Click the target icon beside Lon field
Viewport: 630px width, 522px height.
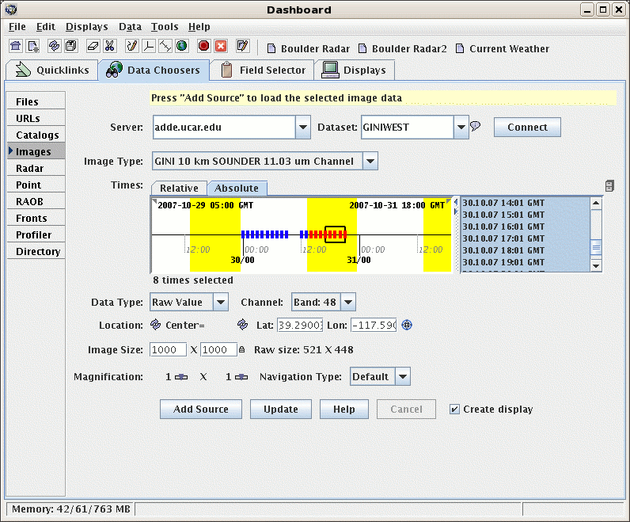coord(408,325)
